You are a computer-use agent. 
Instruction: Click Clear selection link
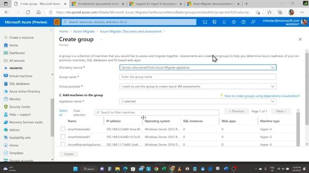click(79, 112)
